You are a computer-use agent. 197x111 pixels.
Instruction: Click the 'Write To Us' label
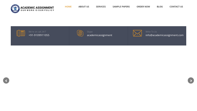click(151, 32)
